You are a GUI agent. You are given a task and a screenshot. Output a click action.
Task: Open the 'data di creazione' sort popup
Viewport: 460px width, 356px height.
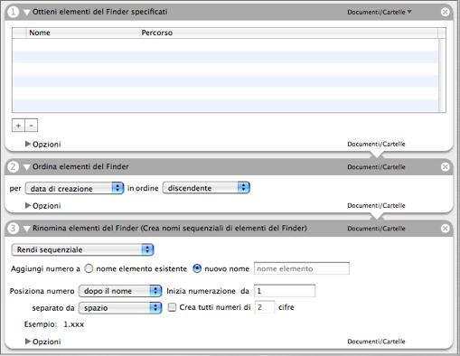pos(74,188)
